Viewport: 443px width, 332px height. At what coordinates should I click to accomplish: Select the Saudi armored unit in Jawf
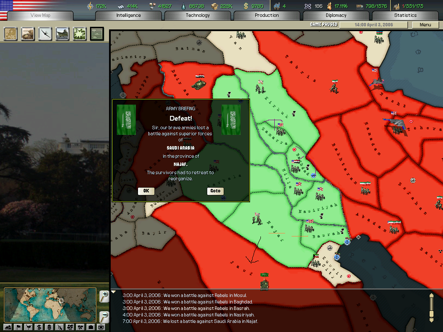[x=264, y=284]
